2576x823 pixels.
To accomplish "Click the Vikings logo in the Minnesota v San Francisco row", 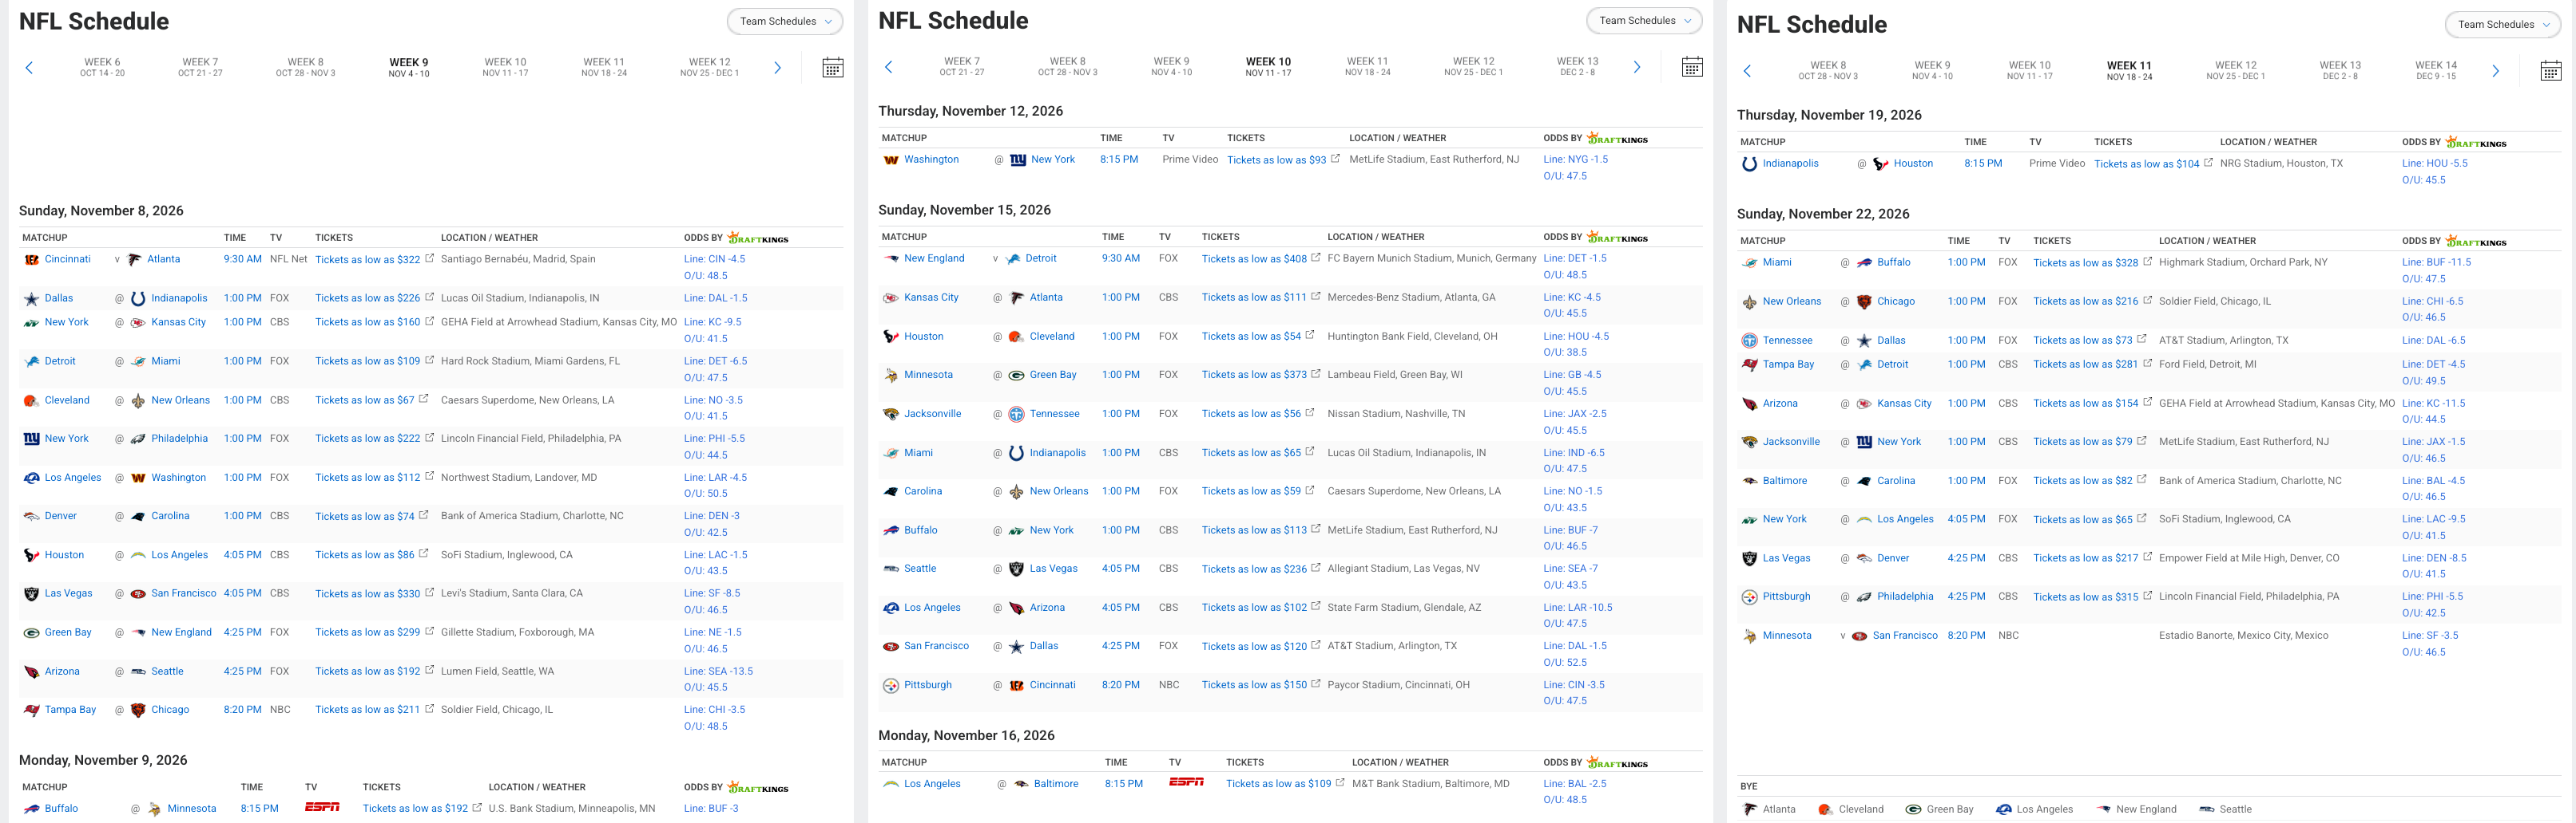I will pos(1749,636).
